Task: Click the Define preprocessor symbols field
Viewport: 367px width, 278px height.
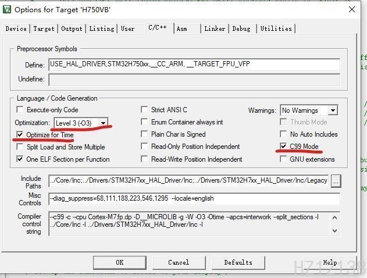Action: [194, 65]
